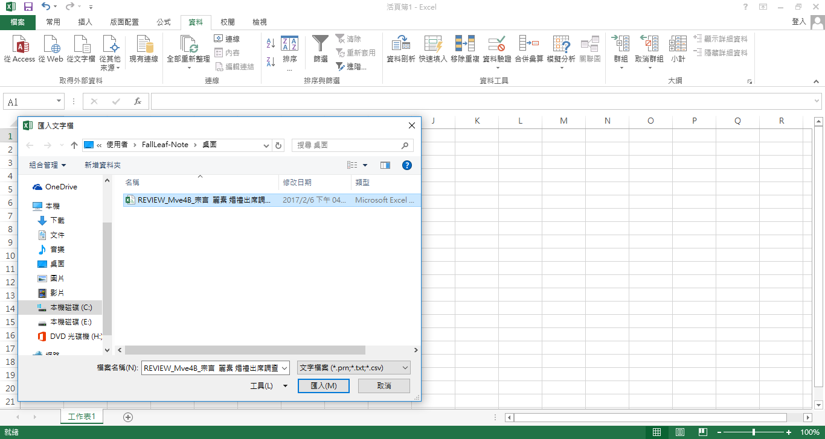Switch to 插入 insert tab
Image resolution: width=825 pixels, height=439 pixels.
tap(85, 22)
